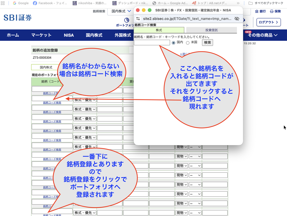Screen dimensions: 287x216
Task: Open the bottommost 現物 dropdown
Action: [x=182, y=213]
